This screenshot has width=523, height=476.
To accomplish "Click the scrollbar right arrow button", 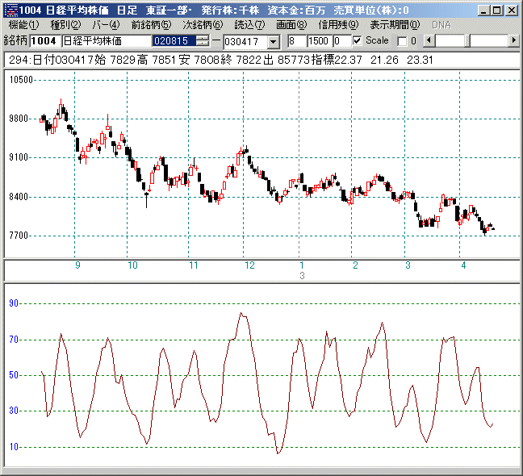I will point(513,40).
